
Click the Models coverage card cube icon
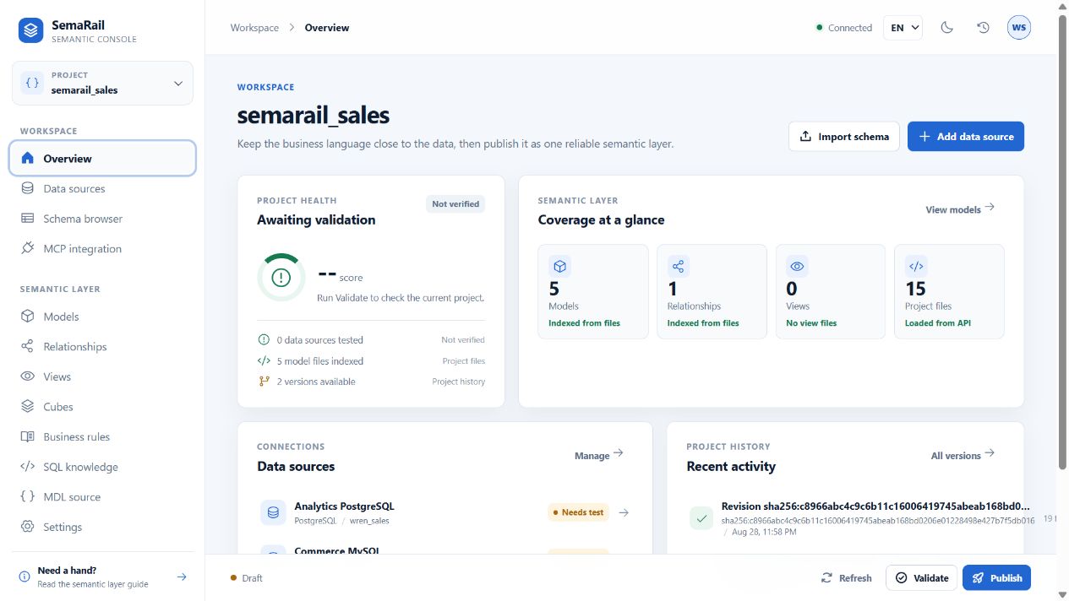point(559,266)
